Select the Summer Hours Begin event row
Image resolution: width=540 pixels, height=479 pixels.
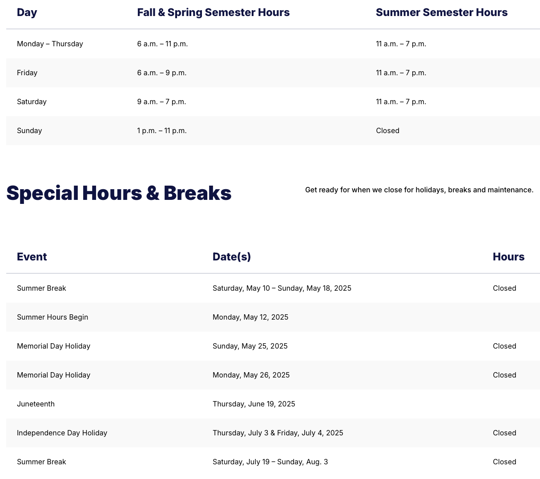pos(273,317)
